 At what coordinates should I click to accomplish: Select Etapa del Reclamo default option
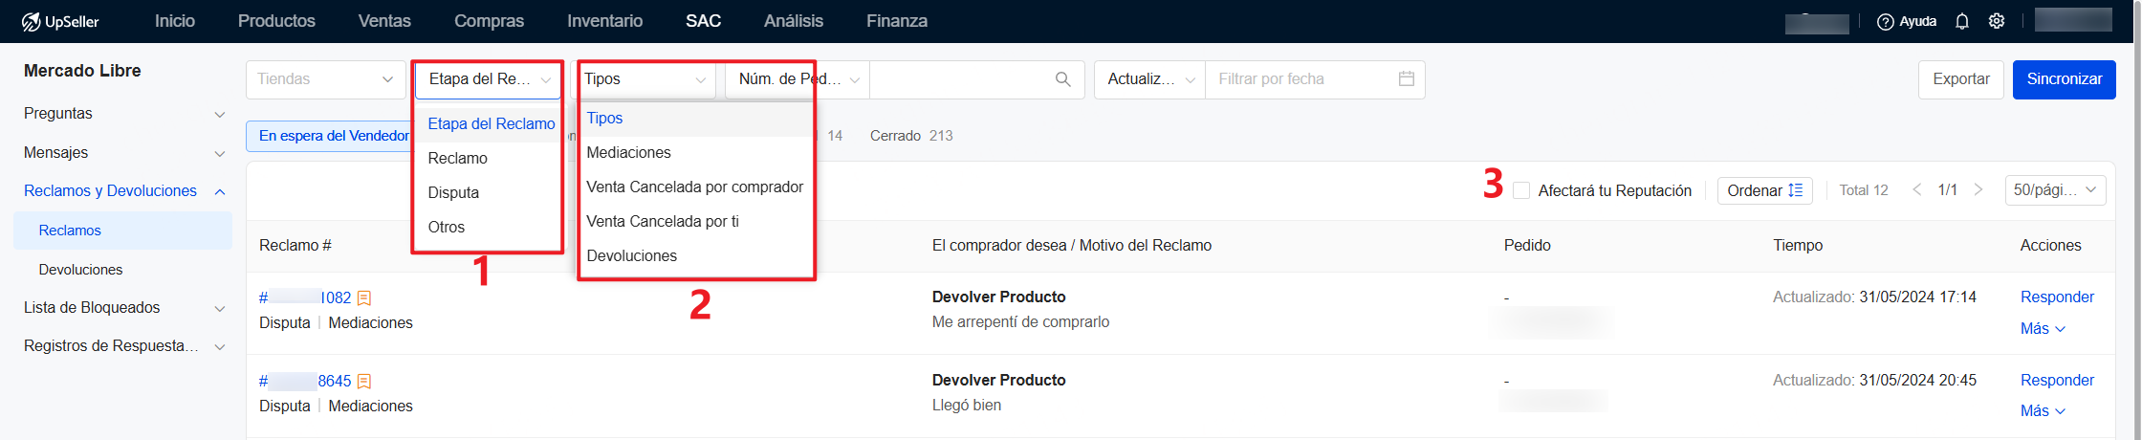pyautogui.click(x=488, y=124)
